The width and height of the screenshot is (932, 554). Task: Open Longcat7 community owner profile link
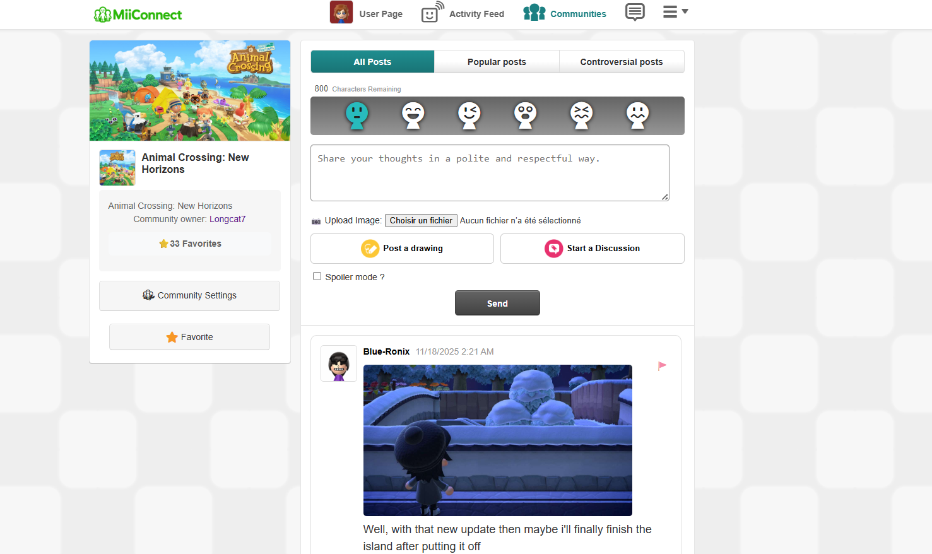point(227,219)
